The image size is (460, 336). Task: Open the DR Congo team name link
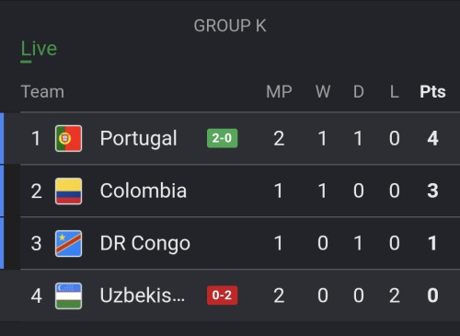pyautogui.click(x=145, y=244)
